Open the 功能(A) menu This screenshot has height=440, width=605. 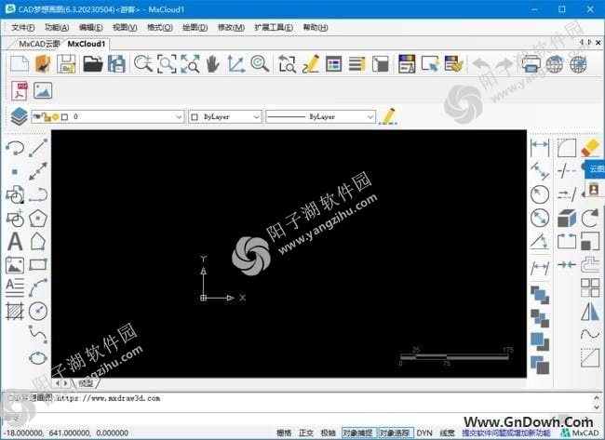57,27
